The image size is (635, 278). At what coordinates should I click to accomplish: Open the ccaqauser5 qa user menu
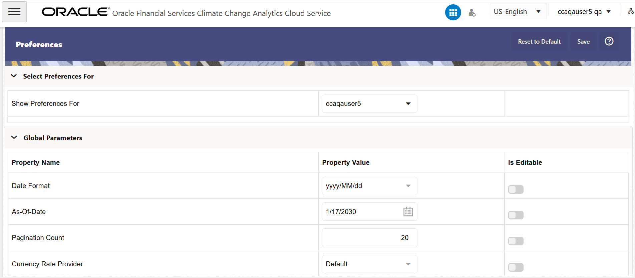click(x=584, y=12)
